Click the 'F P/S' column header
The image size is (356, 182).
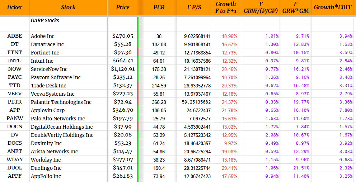tap(194, 7)
